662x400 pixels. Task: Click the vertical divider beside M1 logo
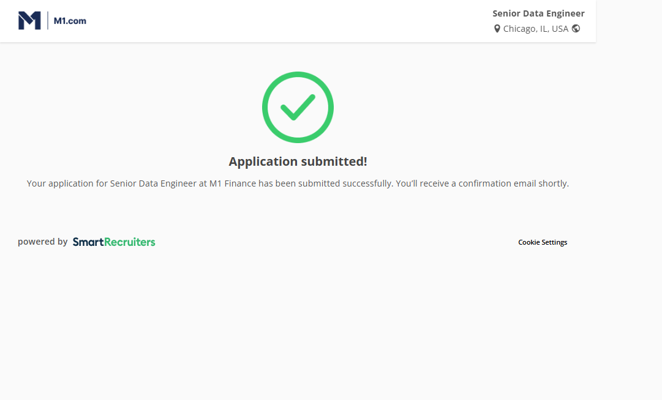[x=47, y=21]
